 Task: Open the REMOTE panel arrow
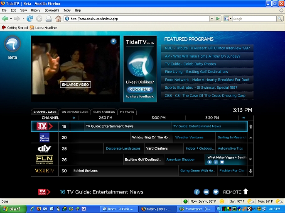pyautogui.click(x=246, y=191)
